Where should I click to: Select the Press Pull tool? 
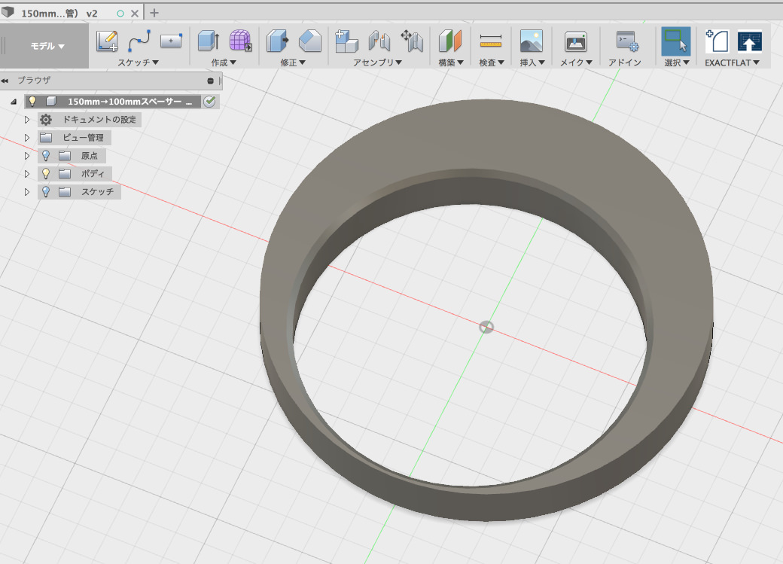click(277, 41)
